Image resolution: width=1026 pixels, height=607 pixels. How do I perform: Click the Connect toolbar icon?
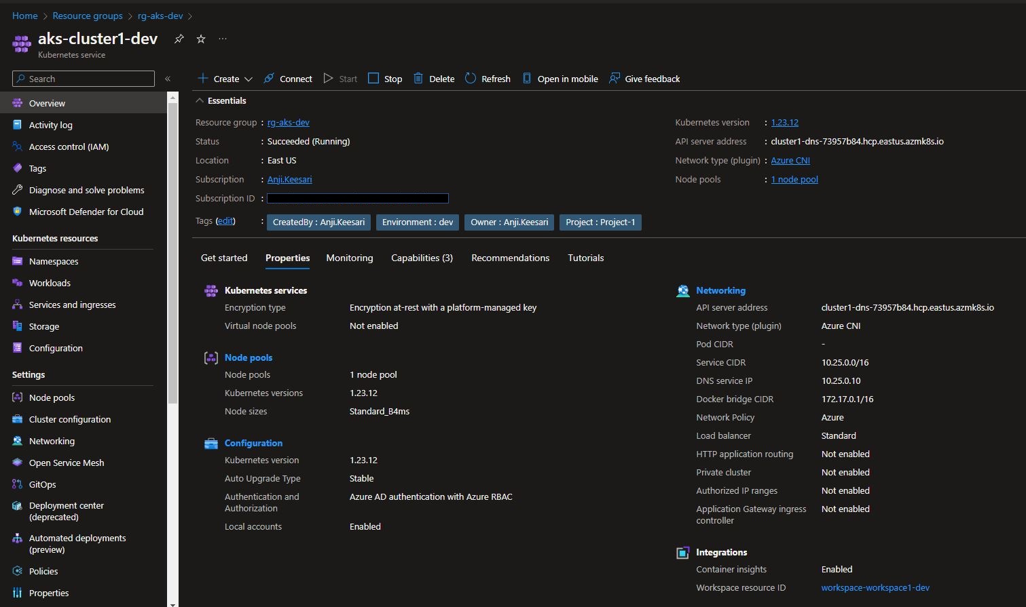[269, 79]
